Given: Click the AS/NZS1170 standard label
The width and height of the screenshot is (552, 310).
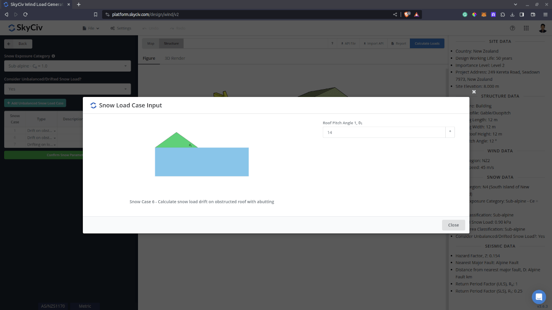Looking at the screenshot, I should click(x=53, y=306).
